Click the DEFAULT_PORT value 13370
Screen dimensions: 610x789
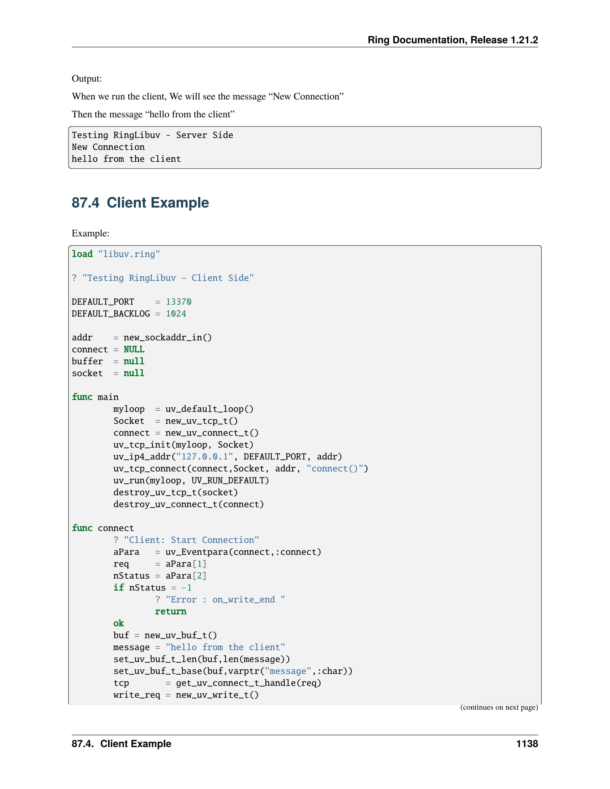178,302
